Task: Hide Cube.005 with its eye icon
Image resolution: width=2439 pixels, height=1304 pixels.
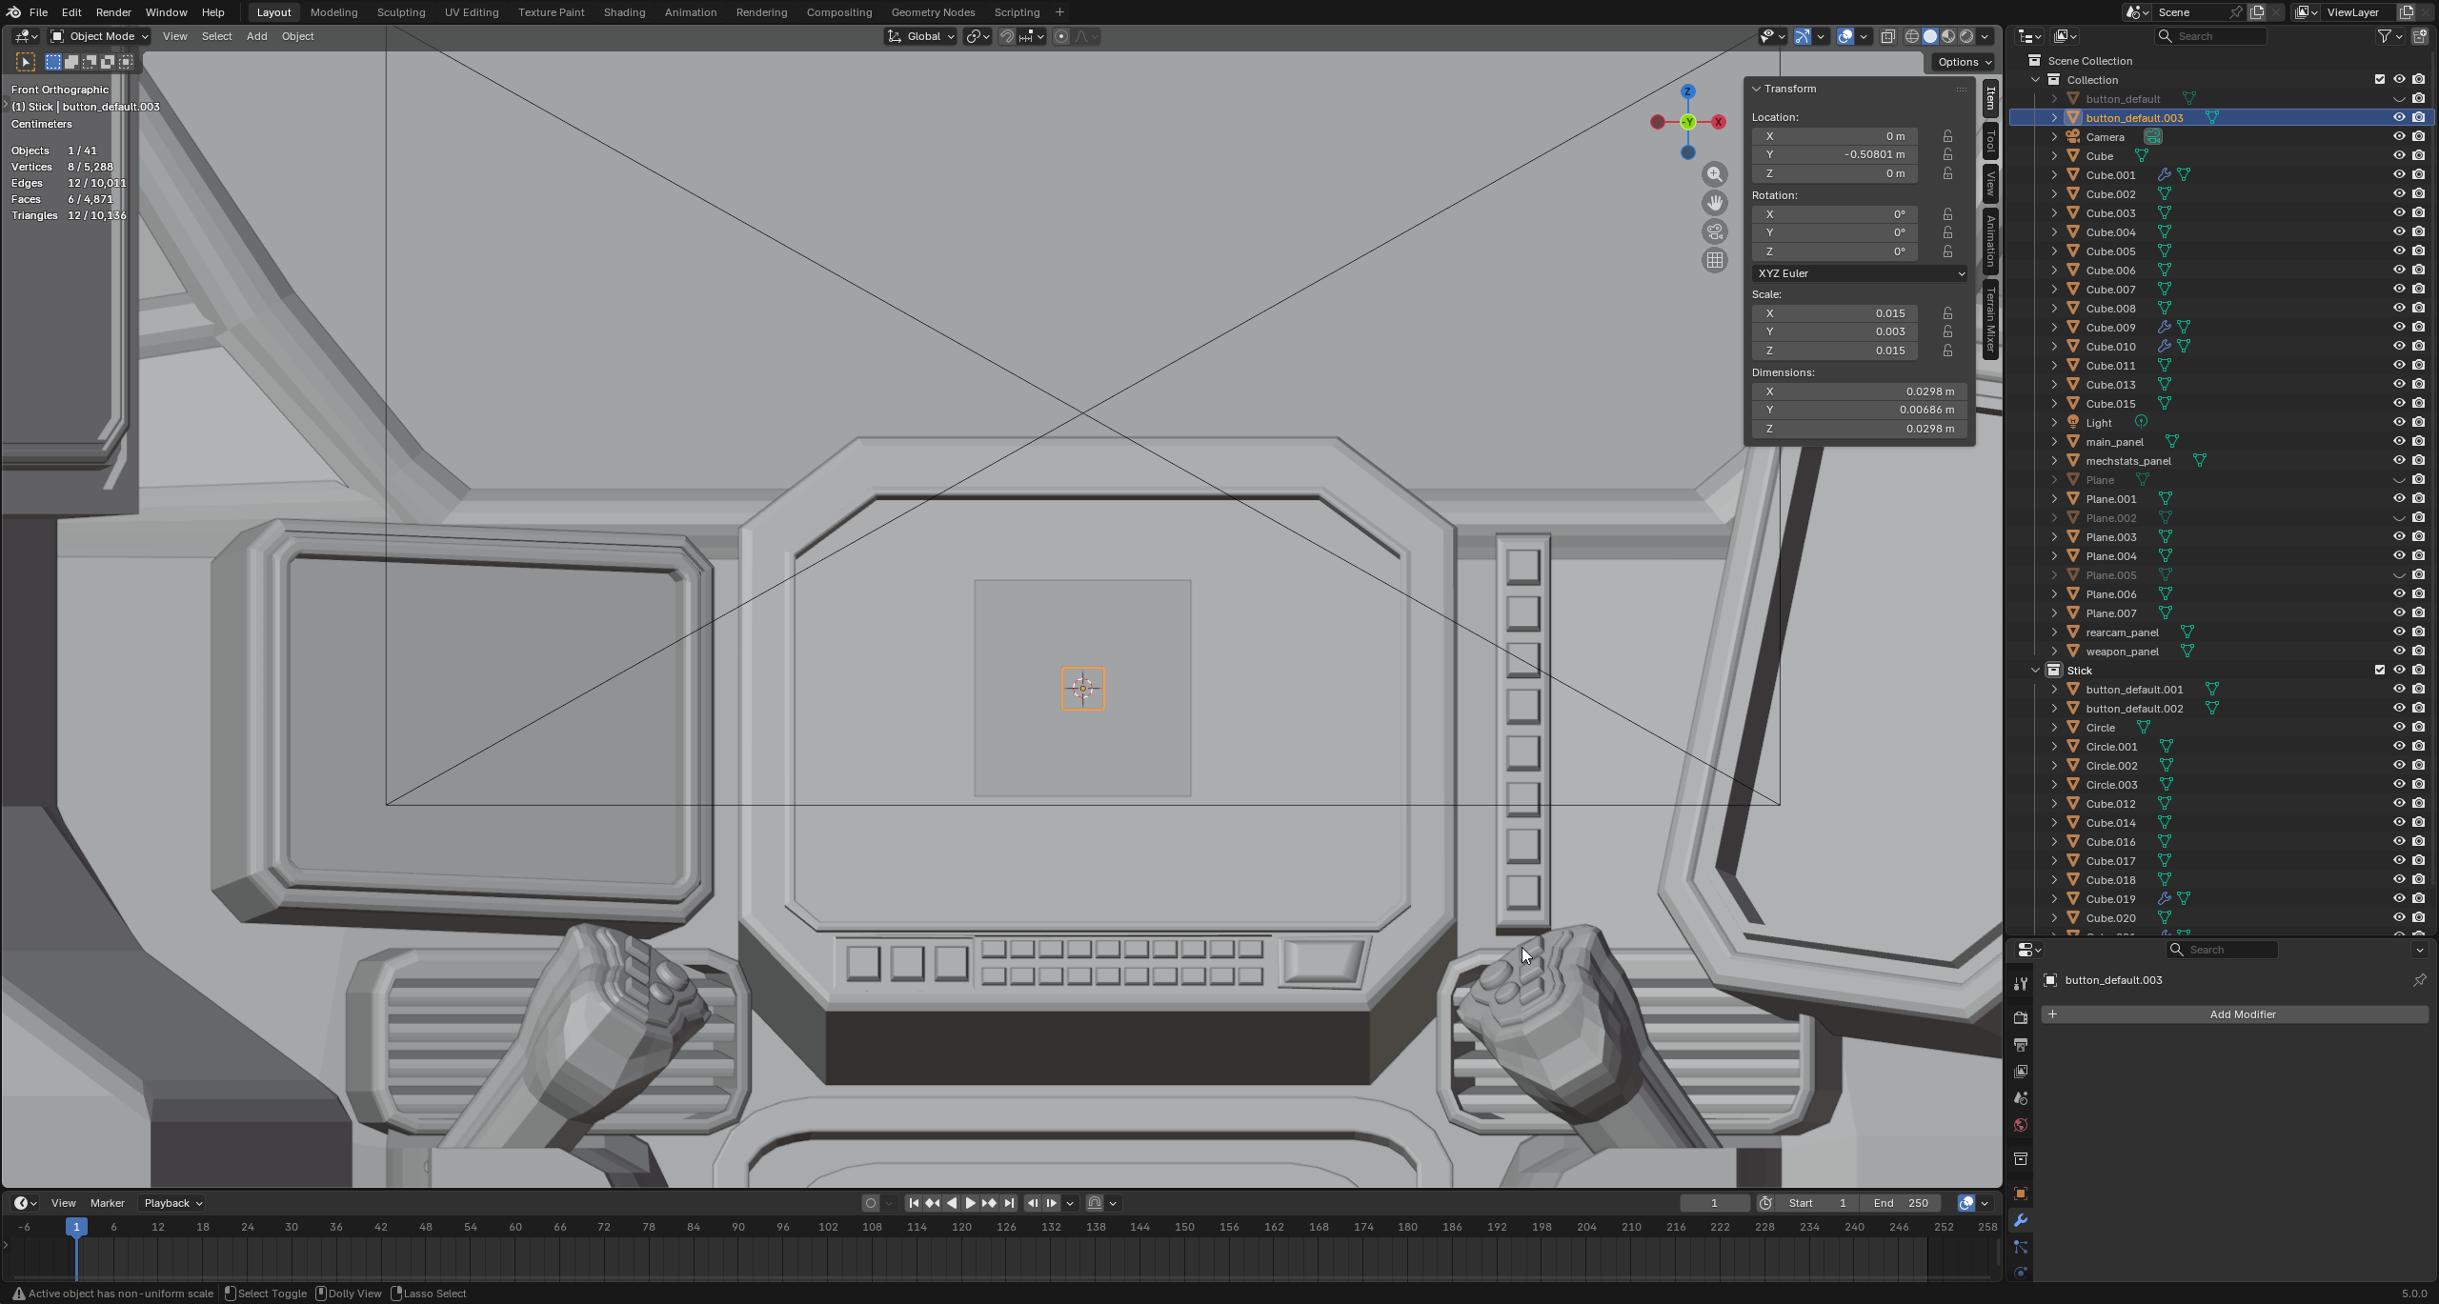Action: [x=2399, y=251]
